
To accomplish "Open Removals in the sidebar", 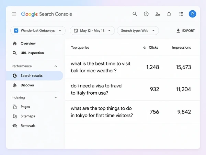I will click(28, 126).
